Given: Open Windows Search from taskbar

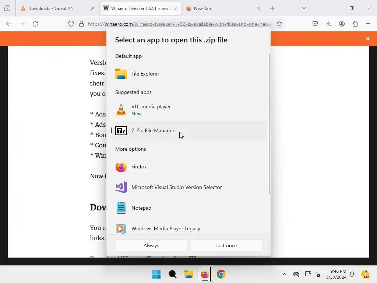Looking at the screenshot, I should pos(172,274).
